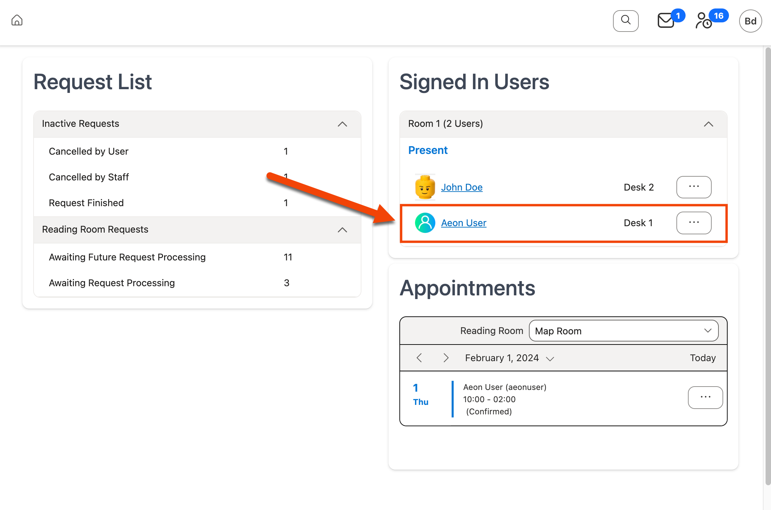Screen dimensions: 771x510
Task: Go to previous day in appointments
Action: tap(419, 358)
